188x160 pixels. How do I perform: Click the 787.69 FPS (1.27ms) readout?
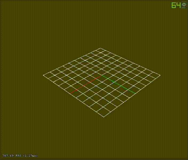20,155
